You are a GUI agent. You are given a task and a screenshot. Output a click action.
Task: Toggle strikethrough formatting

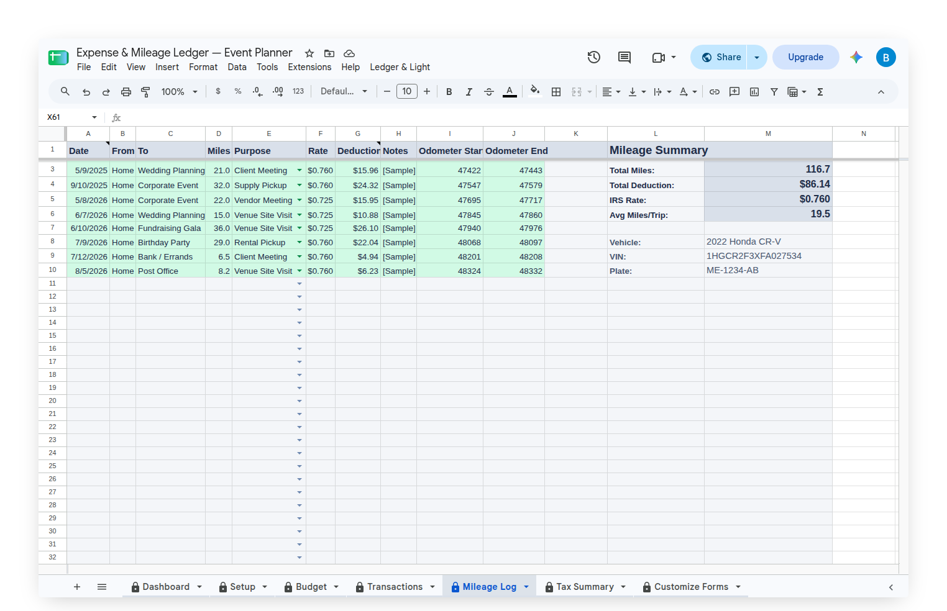coord(489,92)
